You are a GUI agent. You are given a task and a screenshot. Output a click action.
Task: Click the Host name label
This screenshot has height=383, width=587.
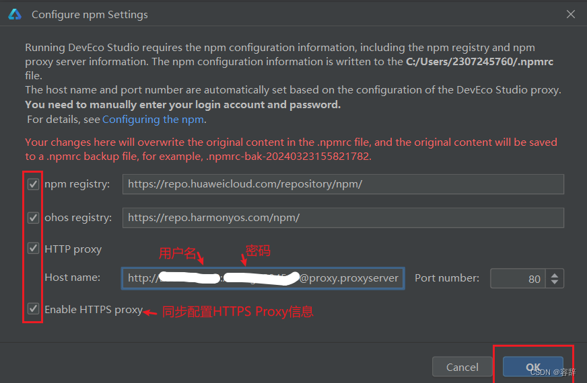pyautogui.click(x=72, y=278)
